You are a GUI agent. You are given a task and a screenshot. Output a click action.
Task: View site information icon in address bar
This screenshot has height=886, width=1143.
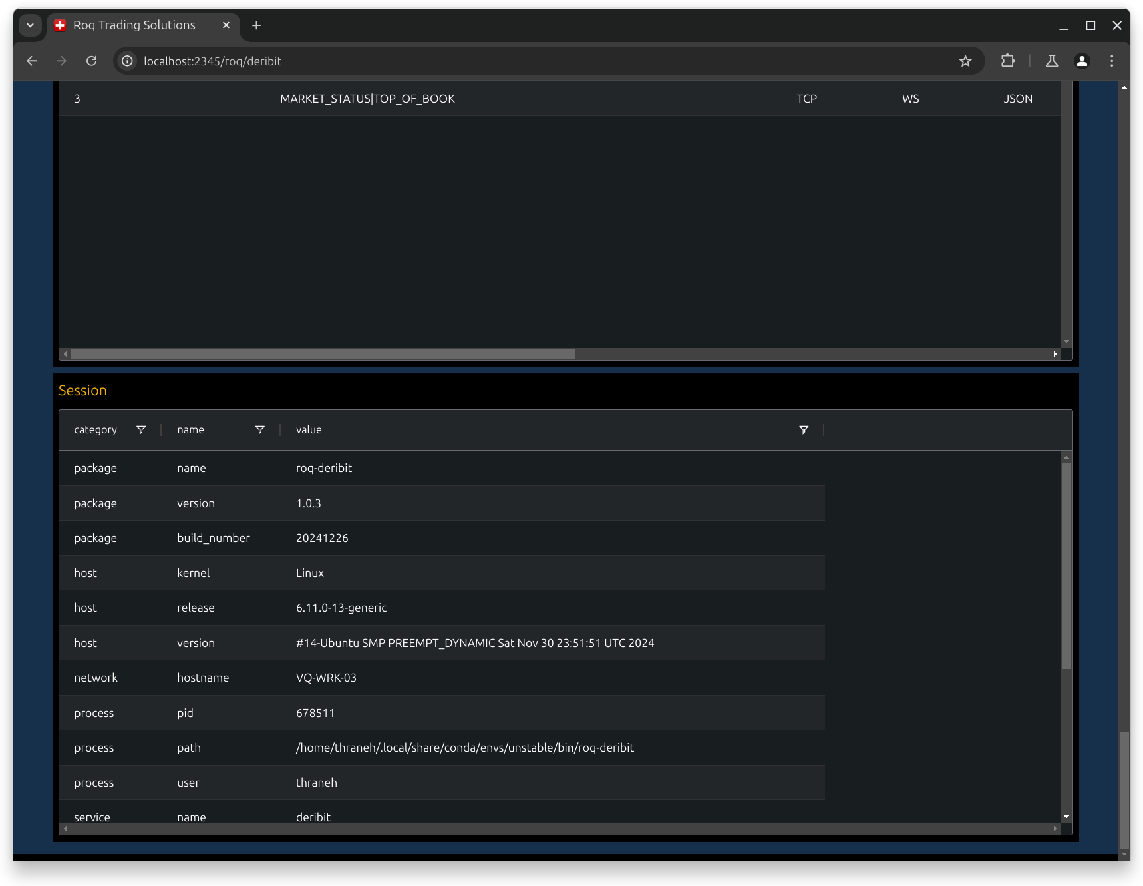127,61
